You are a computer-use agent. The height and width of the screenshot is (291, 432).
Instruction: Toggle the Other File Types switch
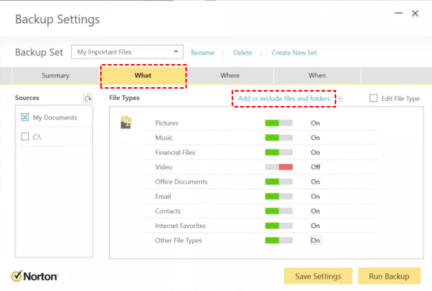[279, 240]
